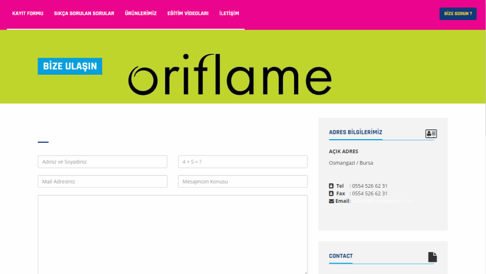Focus the 4 + 5 = ? captcha field
The width and height of the screenshot is (486, 274).
[242, 162]
